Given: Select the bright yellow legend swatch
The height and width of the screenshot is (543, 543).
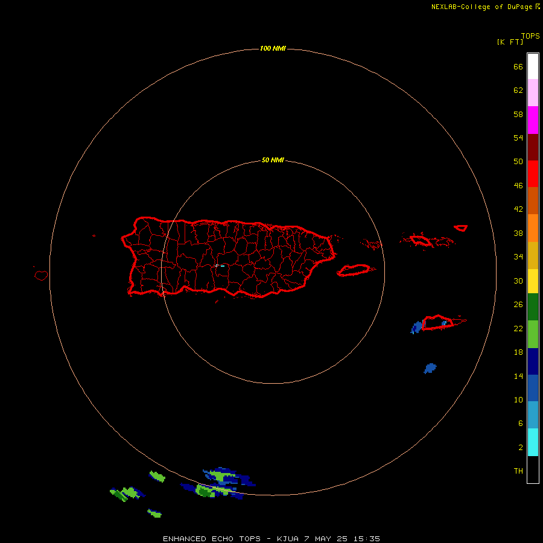Looking at the screenshot, I should pyautogui.click(x=533, y=281).
